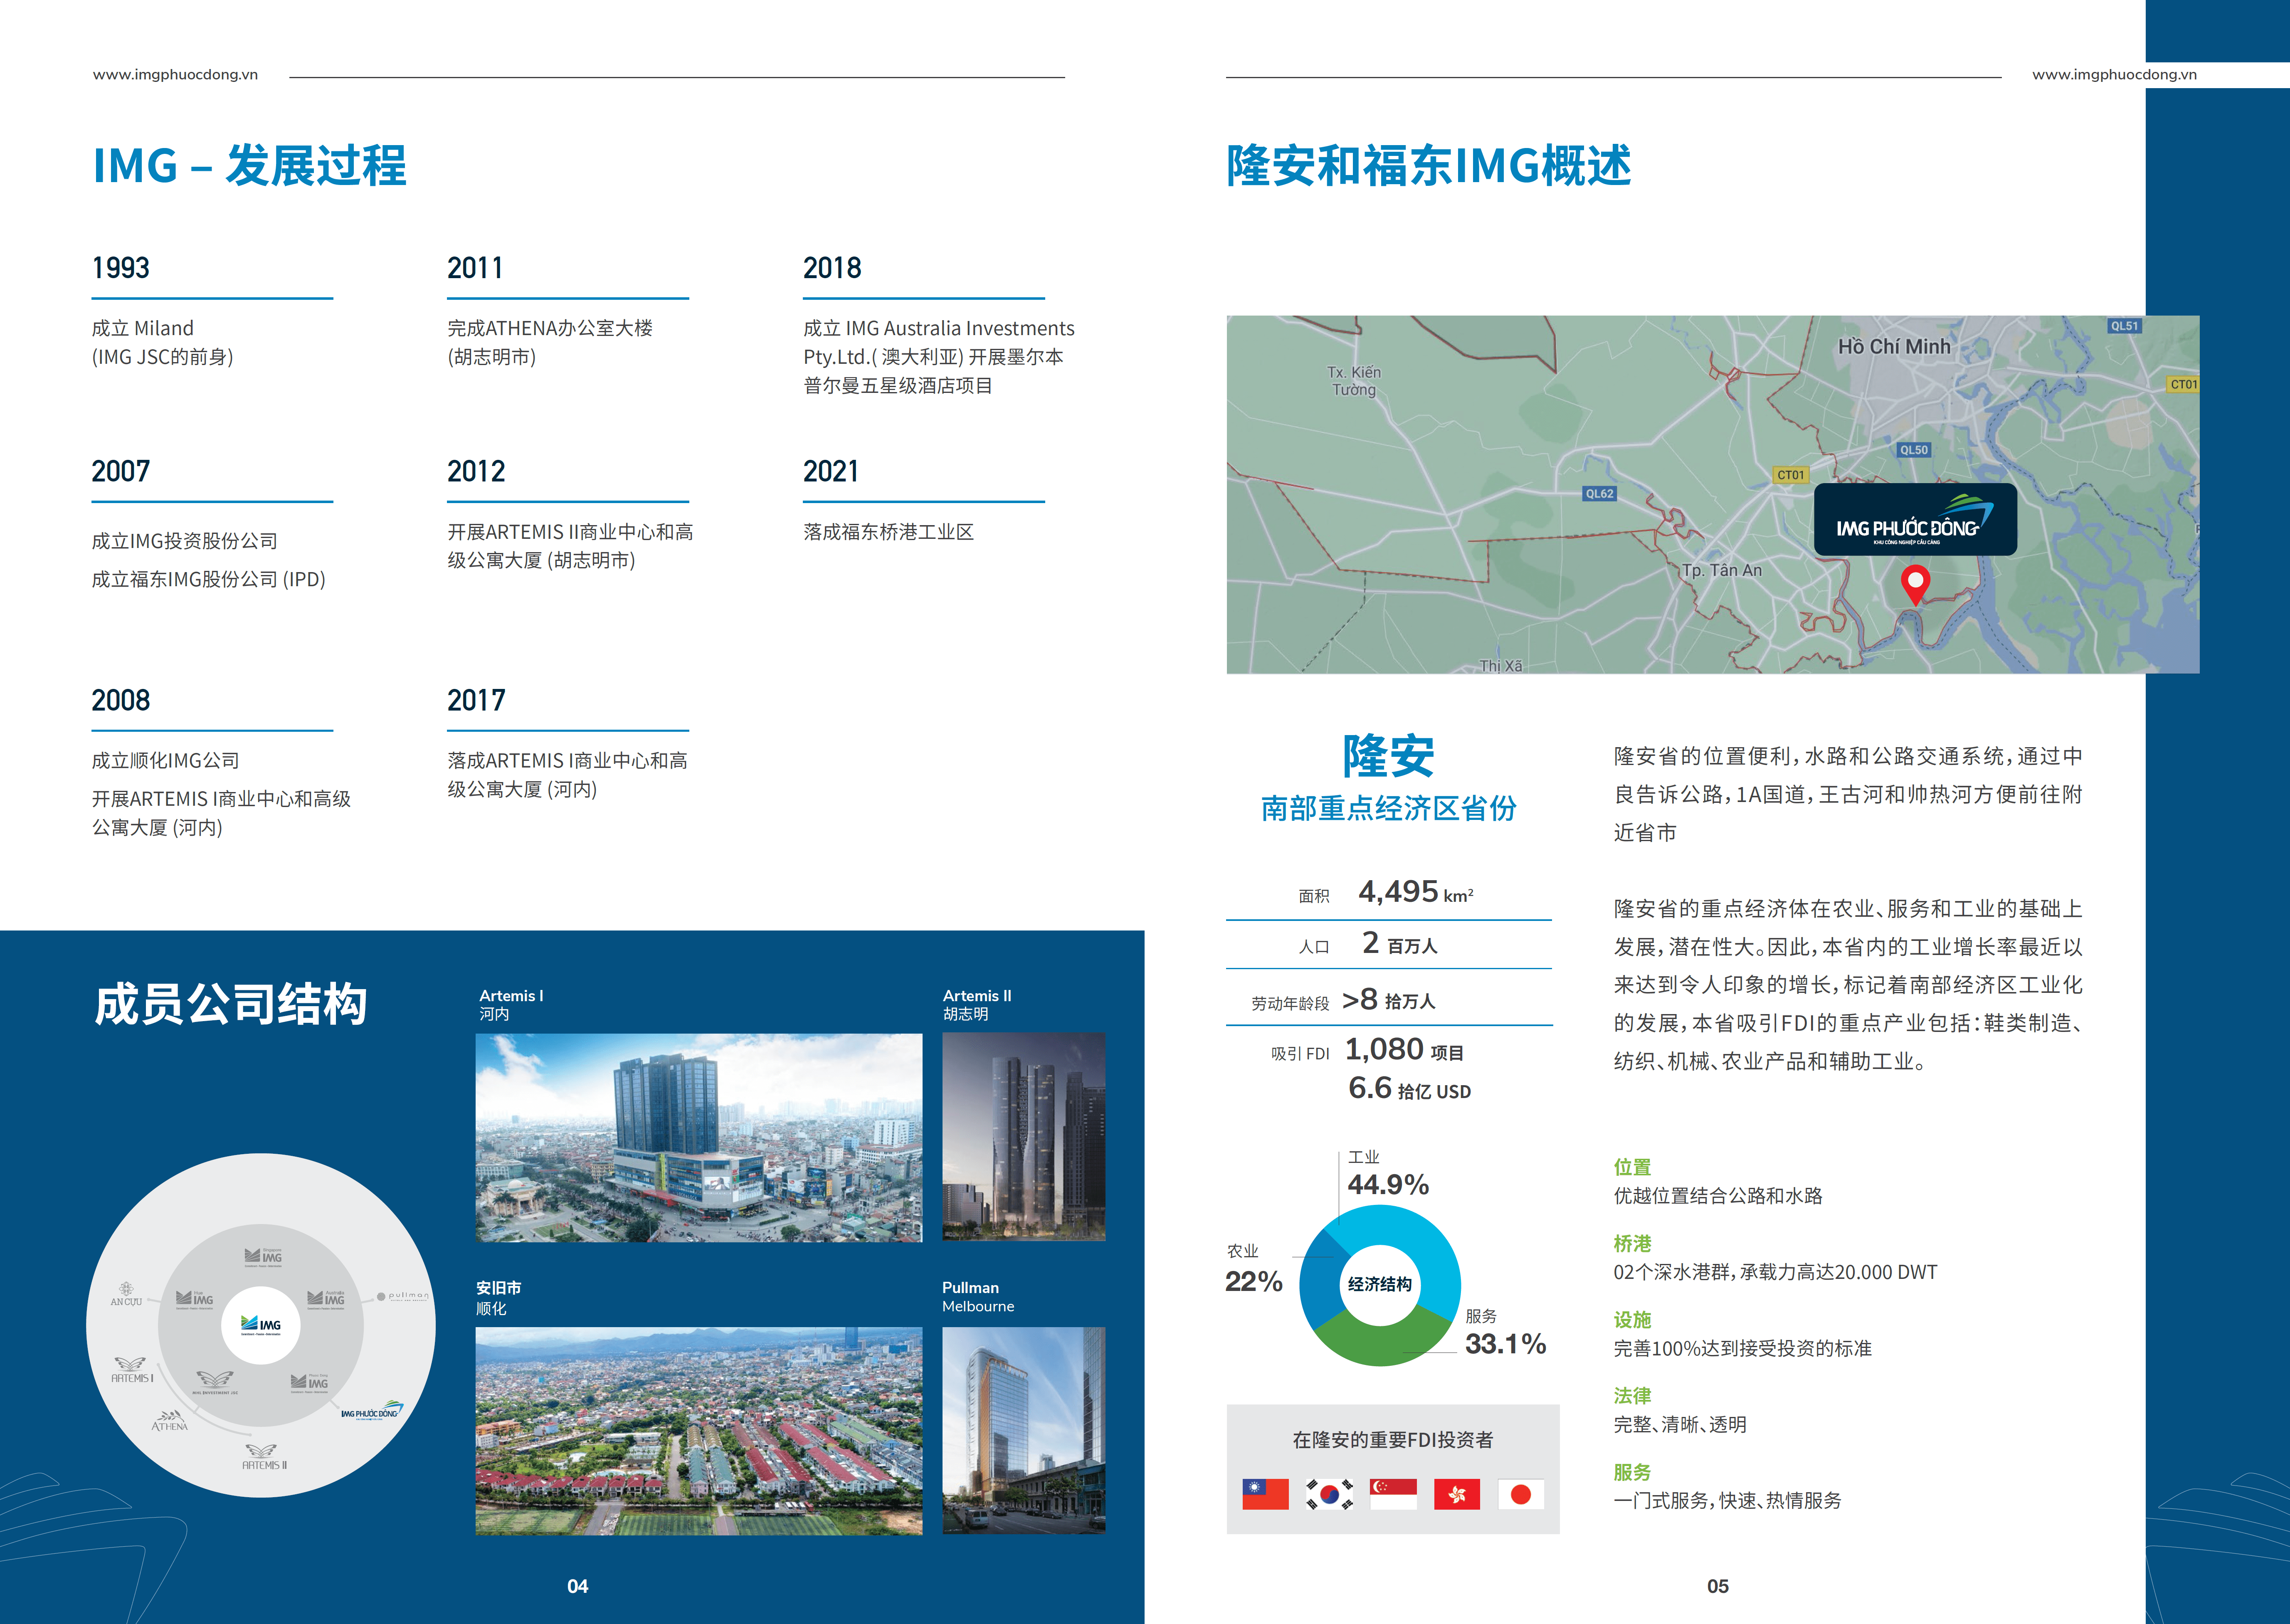Click the 2007 timeline year
Image resolution: width=2290 pixels, height=1624 pixels.
120,471
